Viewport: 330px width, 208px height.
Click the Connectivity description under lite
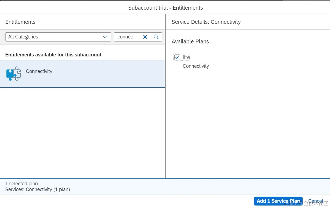point(196,66)
